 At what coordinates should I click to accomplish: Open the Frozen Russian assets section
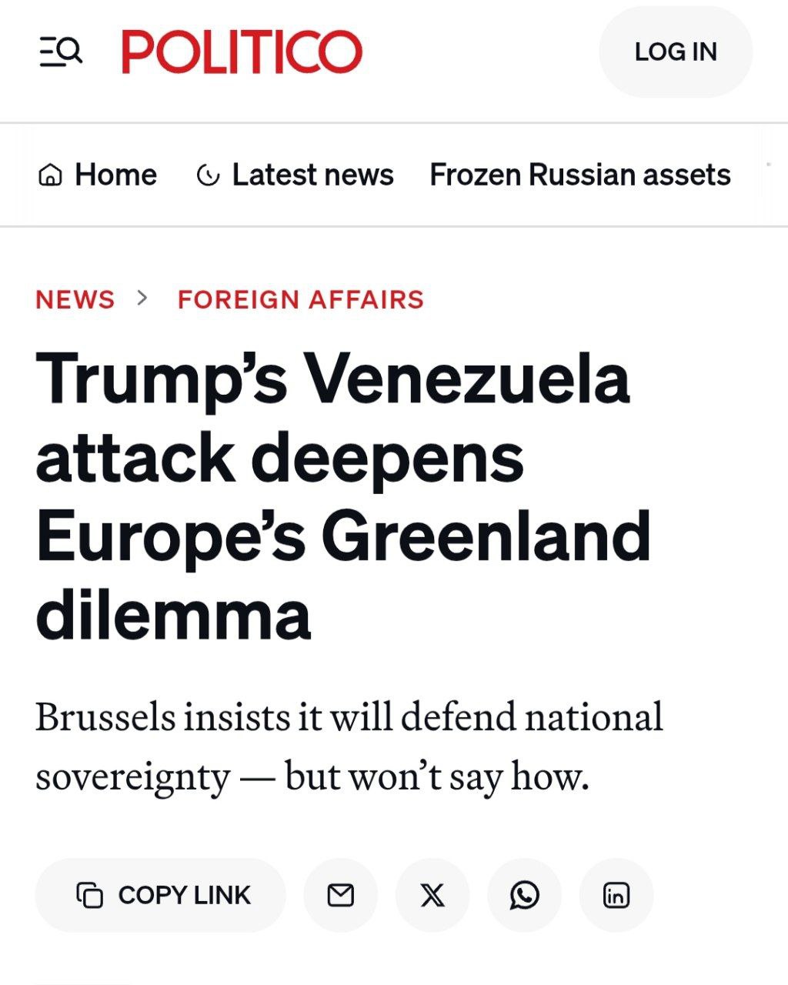(x=580, y=175)
